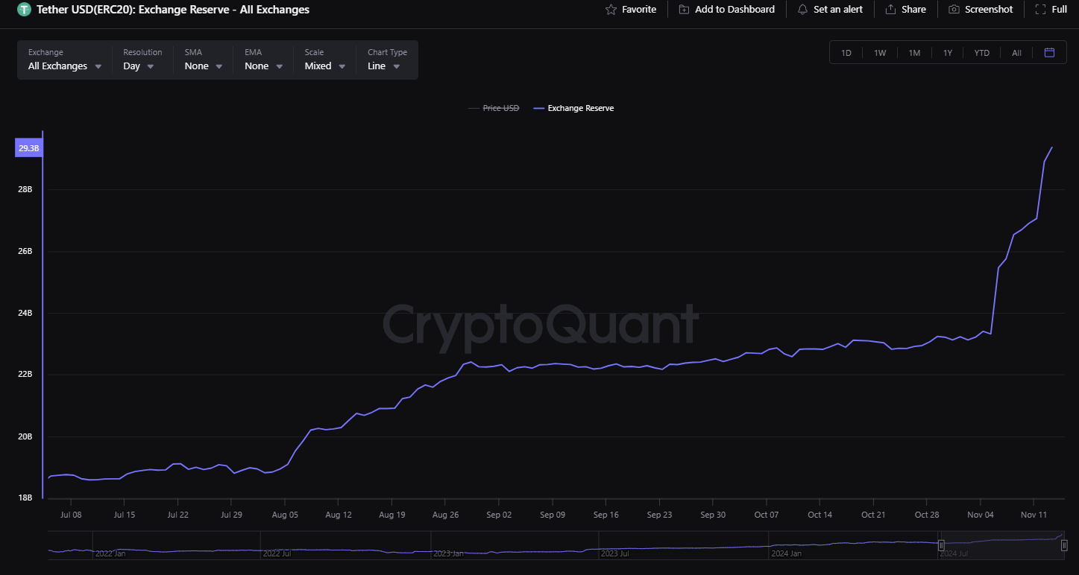Image resolution: width=1079 pixels, height=575 pixels.
Task: Open the Exchange dropdown set to All Exchanges
Action: 65,60
